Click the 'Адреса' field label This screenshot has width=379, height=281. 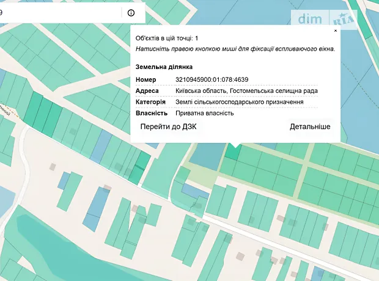tap(147, 91)
